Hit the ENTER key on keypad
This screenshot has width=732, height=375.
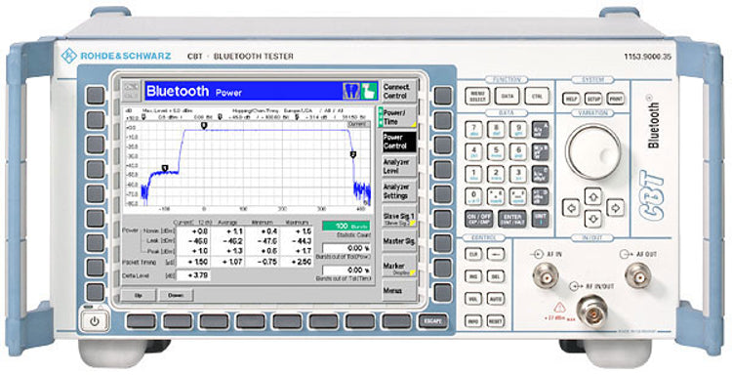point(511,219)
